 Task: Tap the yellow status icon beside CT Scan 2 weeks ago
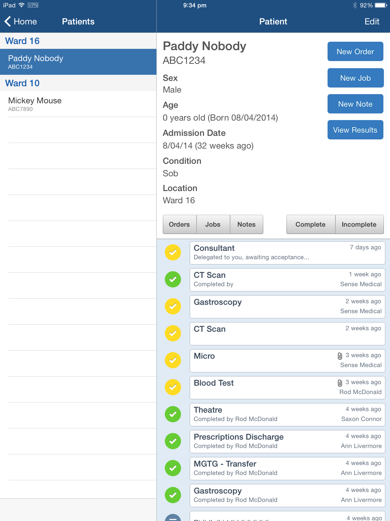point(173,333)
